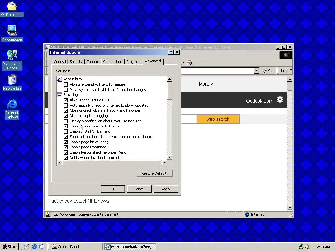Image resolution: width=335 pixels, height=251 pixels.
Task: Expand the Links toolbar chevron
Action: coord(291,70)
